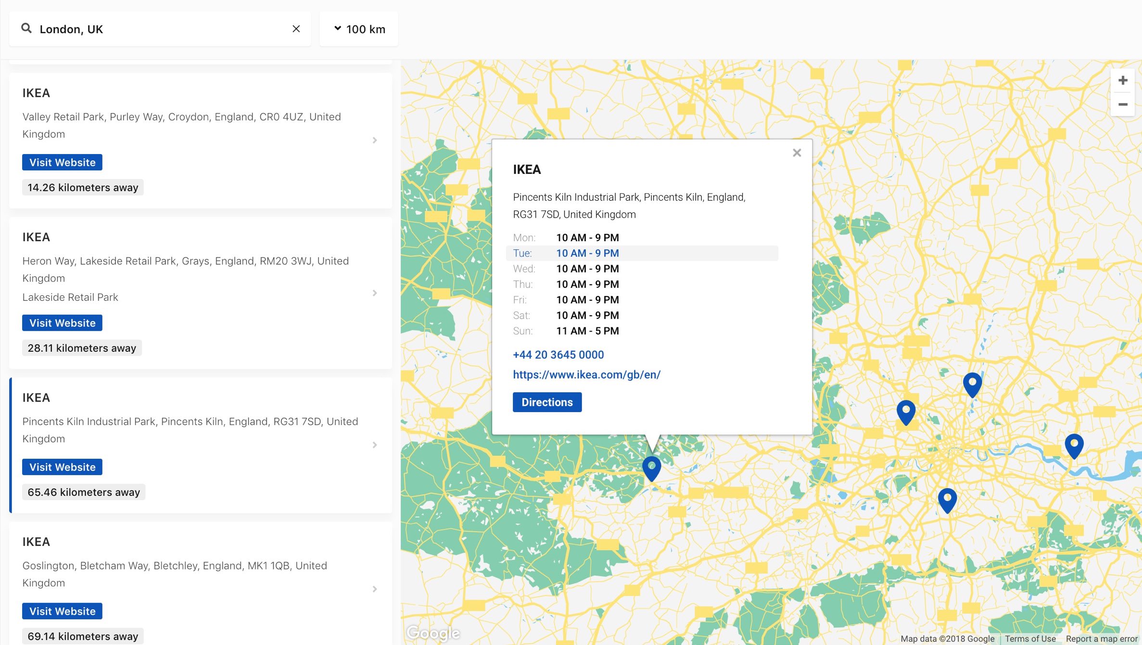Screen dimensions: 1142x645
Task: Expand details for the Lakeside Retail Park IKEA
Action: [x=375, y=292]
